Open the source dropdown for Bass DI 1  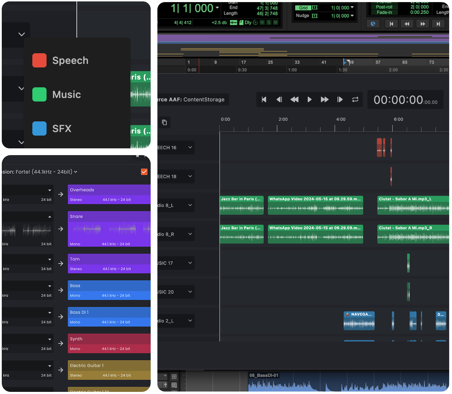point(50,313)
